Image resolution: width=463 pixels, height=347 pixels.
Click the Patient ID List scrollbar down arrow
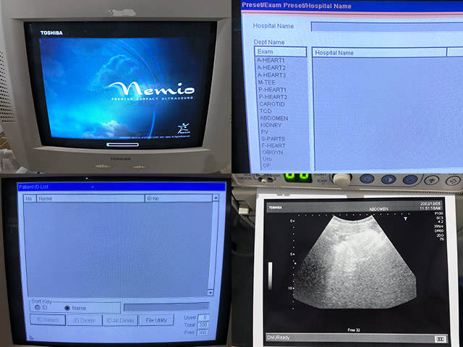pyautogui.click(x=211, y=293)
